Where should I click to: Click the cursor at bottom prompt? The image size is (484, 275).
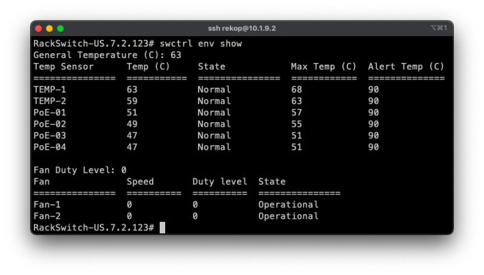[x=162, y=227]
